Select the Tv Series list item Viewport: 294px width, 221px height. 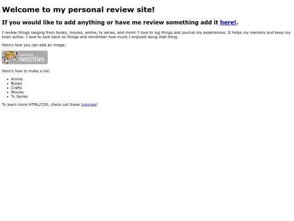point(19,97)
